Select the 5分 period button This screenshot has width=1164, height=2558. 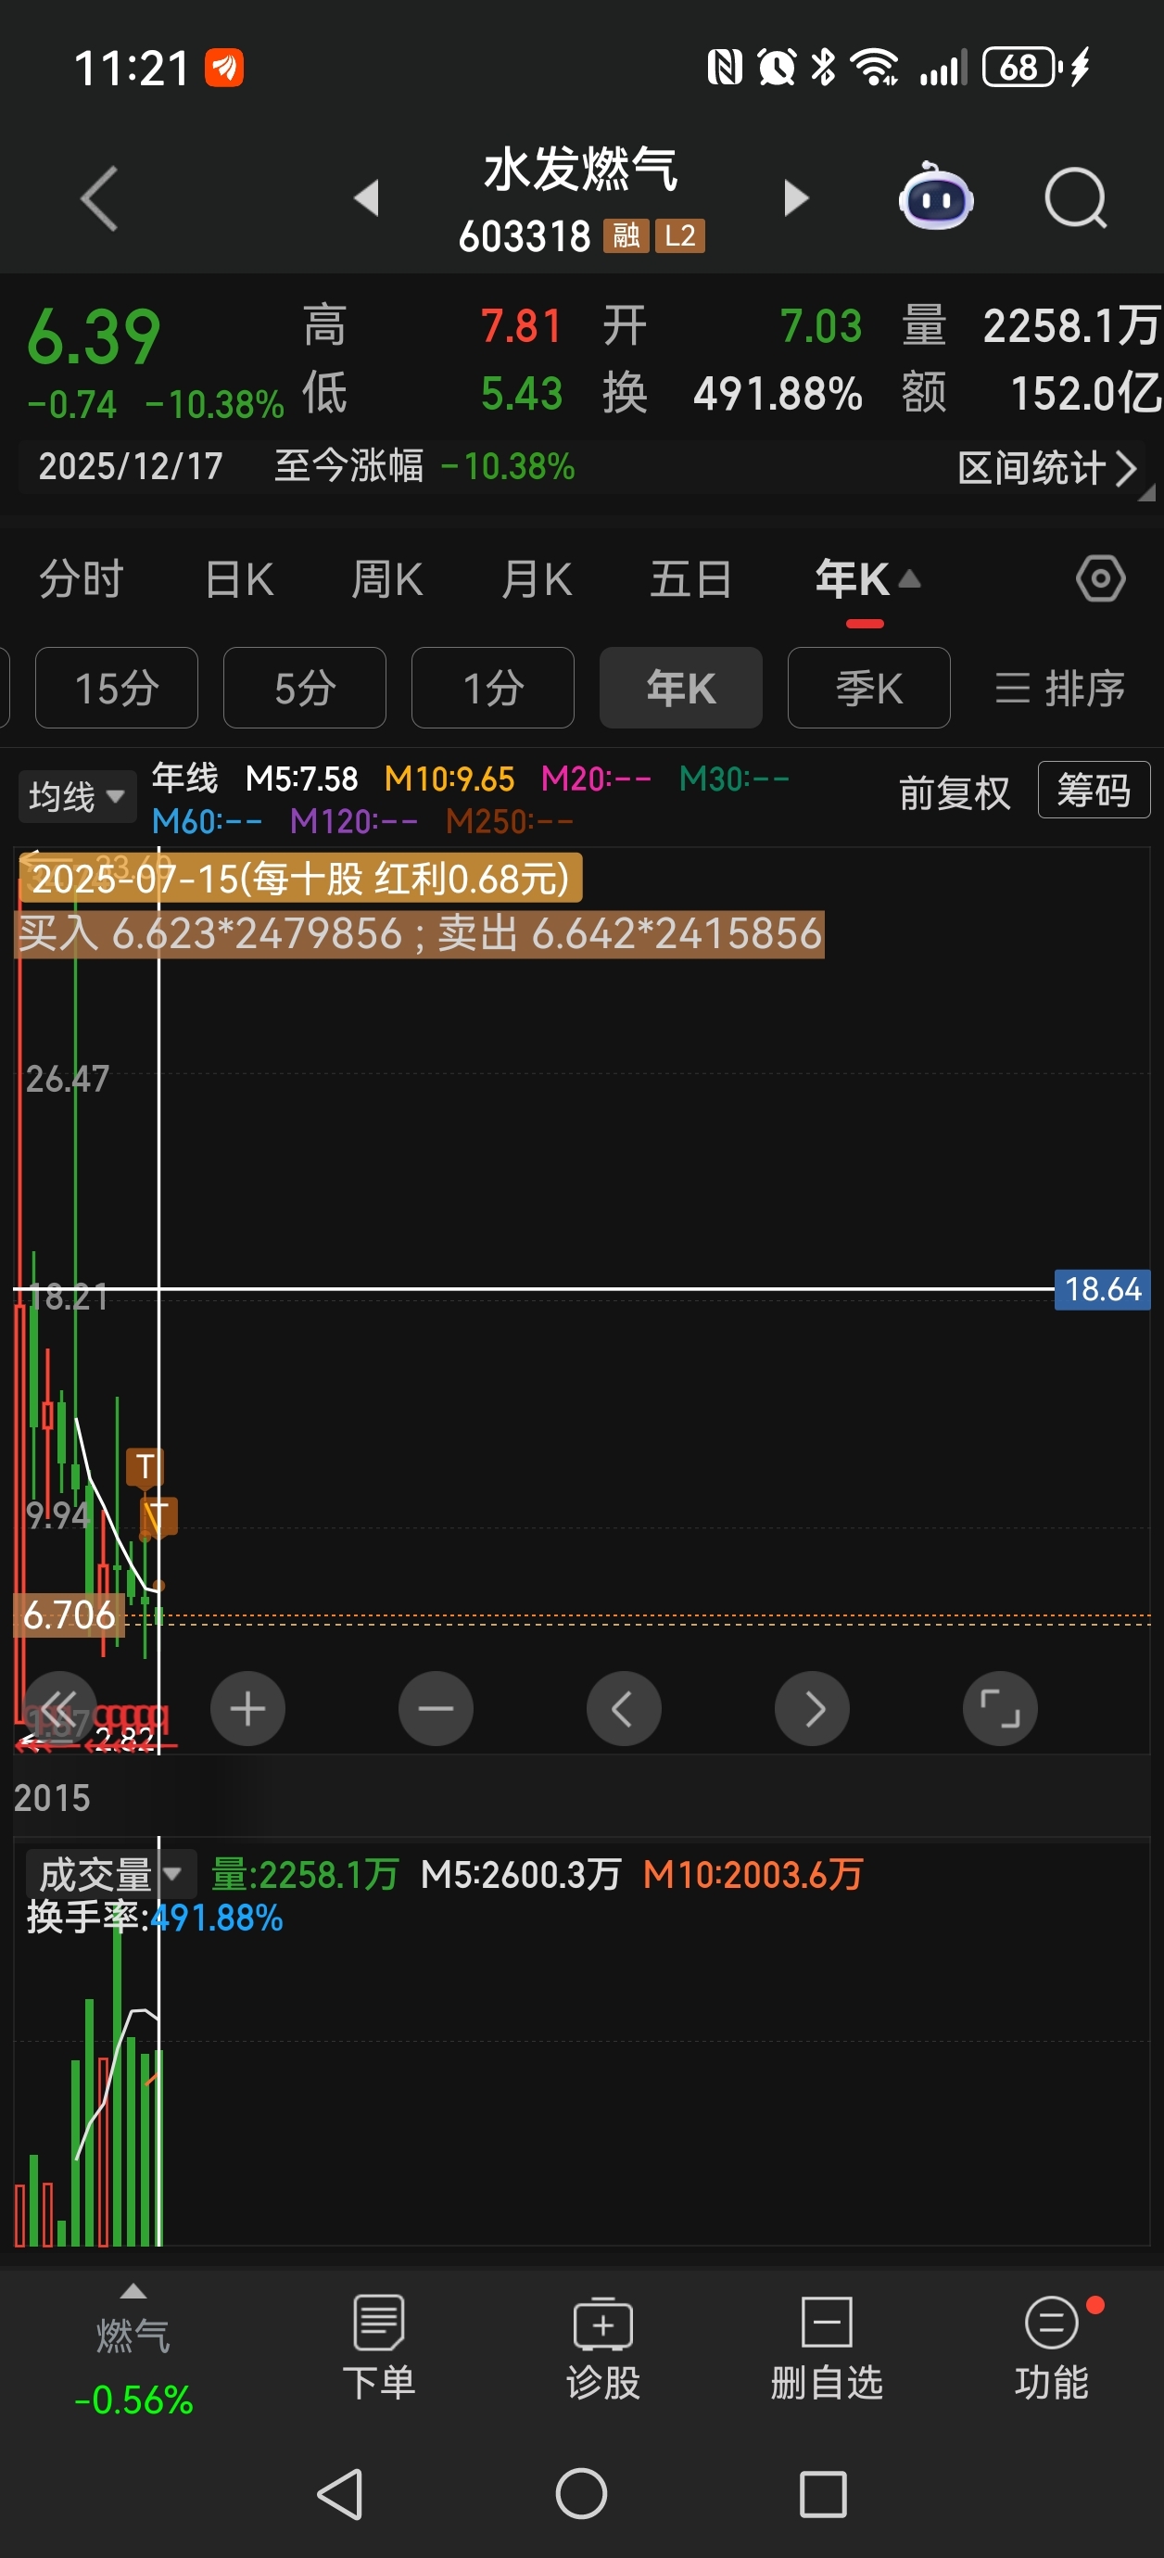pos(305,688)
